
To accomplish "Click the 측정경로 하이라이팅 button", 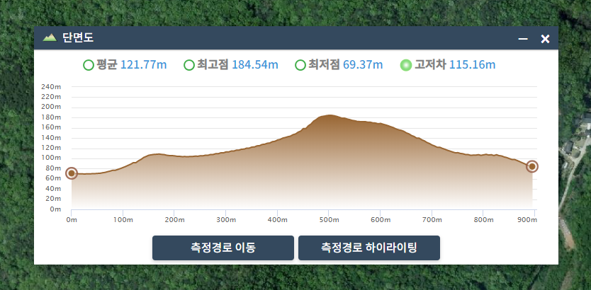I will (369, 248).
